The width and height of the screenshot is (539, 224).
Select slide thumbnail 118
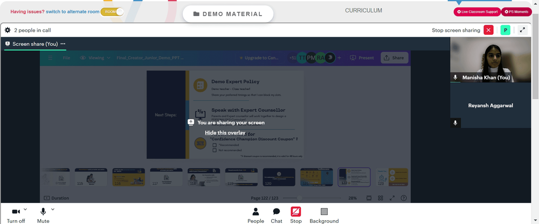pos(204,177)
